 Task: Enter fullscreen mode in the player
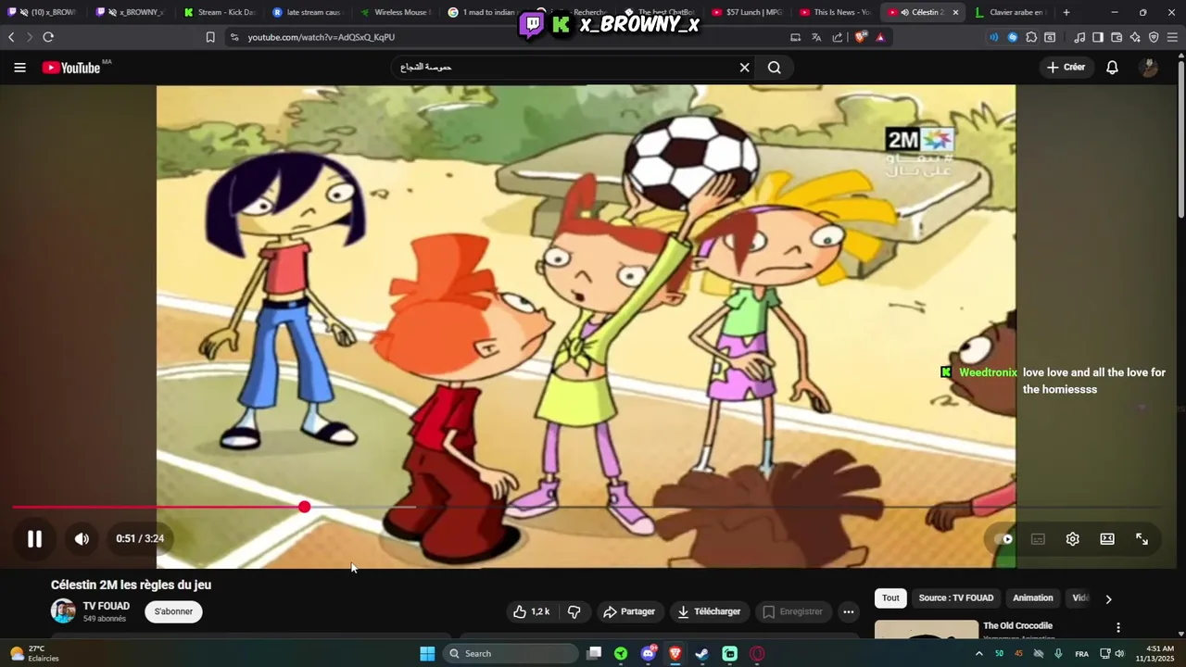[x=1142, y=539]
